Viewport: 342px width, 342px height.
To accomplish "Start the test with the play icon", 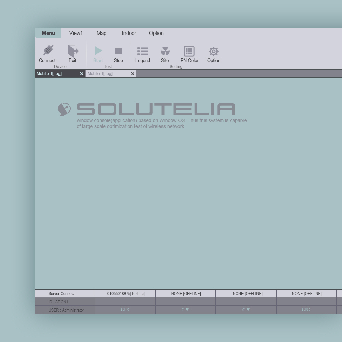I will [x=98, y=51].
